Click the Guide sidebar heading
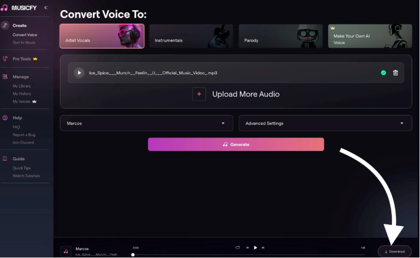 point(19,159)
